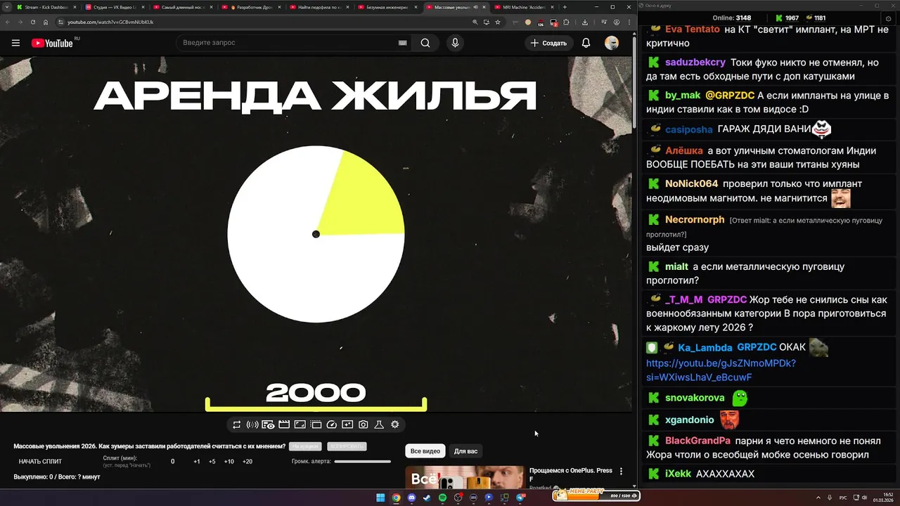Take a screenshot with the camera icon
The width and height of the screenshot is (900, 506).
[x=364, y=424]
